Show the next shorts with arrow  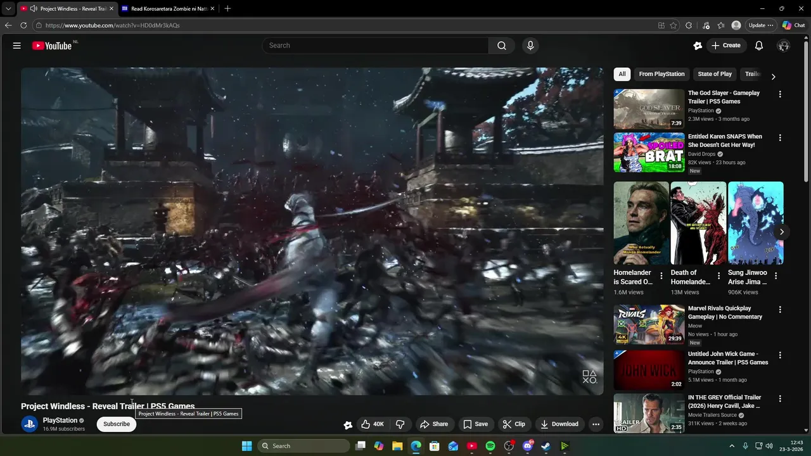pos(782,232)
